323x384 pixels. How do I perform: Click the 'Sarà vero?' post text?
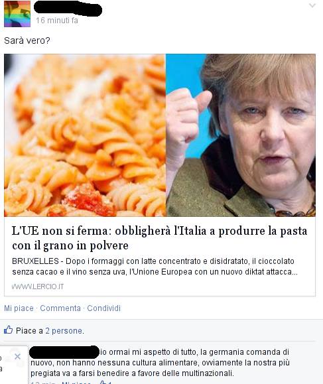pyautogui.click(x=27, y=40)
